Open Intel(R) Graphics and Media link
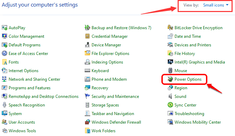The width and height of the screenshot is (235, 136). click(x=200, y=62)
